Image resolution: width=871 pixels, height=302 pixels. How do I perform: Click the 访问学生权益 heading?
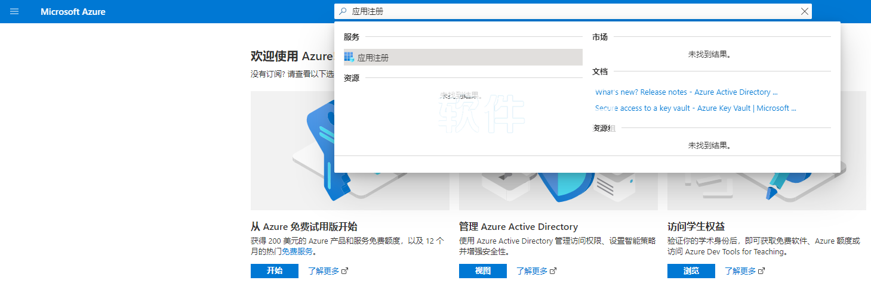695,227
